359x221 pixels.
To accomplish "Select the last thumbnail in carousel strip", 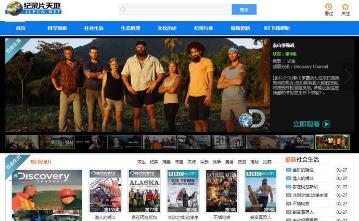I will [x=332, y=142].
